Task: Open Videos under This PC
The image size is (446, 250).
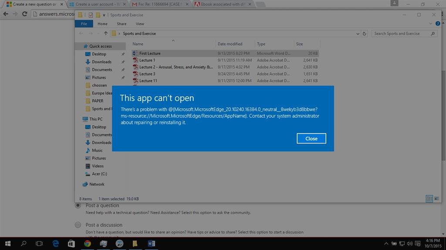Action: pos(97,166)
